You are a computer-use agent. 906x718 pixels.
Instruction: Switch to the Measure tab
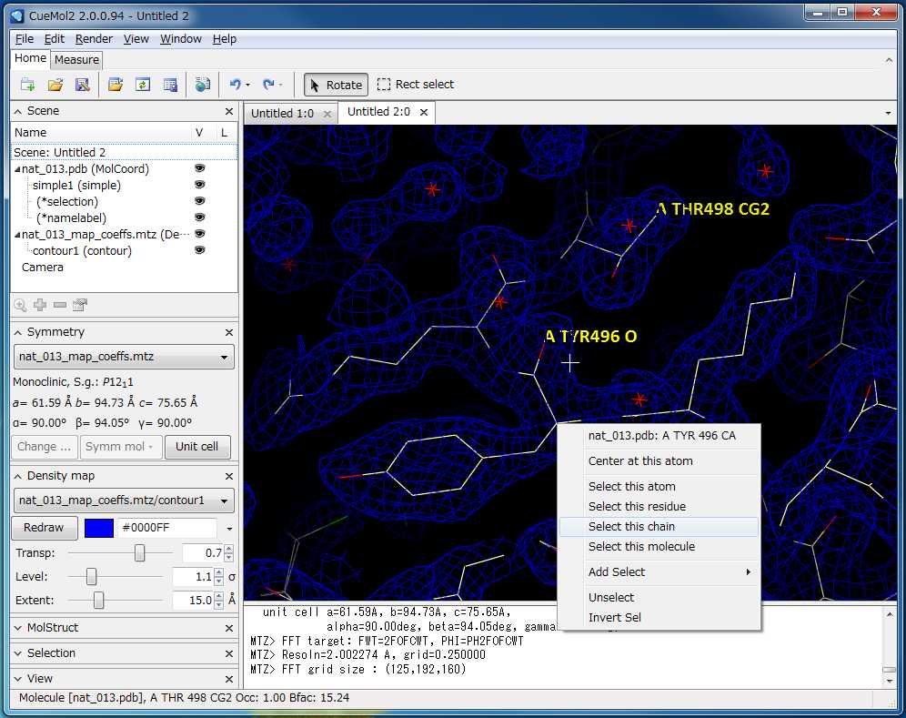[76, 60]
